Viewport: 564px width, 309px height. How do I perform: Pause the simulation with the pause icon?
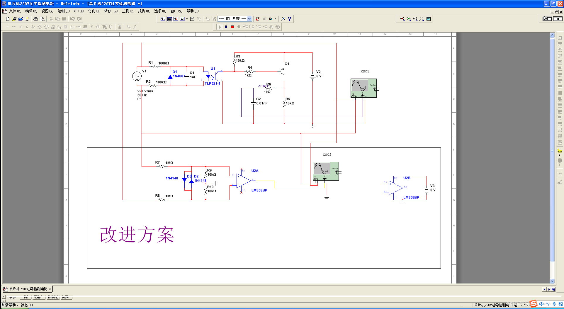coord(226,27)
